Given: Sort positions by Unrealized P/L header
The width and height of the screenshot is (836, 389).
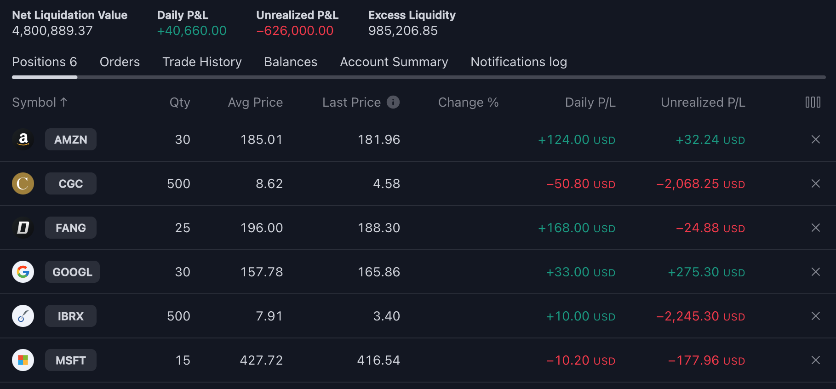Looking at the screenshot, I should 703,102.
